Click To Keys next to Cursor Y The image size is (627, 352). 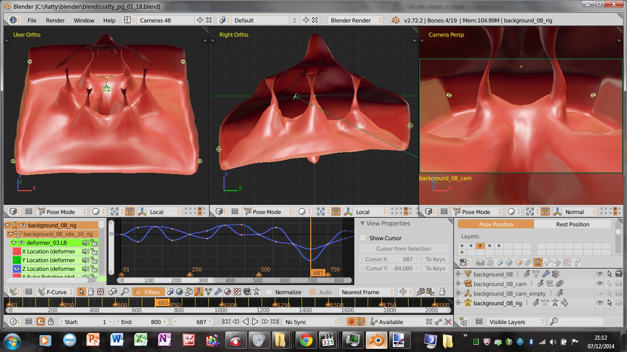click(435, 268)
